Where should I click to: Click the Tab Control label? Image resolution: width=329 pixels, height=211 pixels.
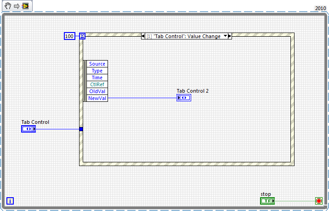[35, 122]
